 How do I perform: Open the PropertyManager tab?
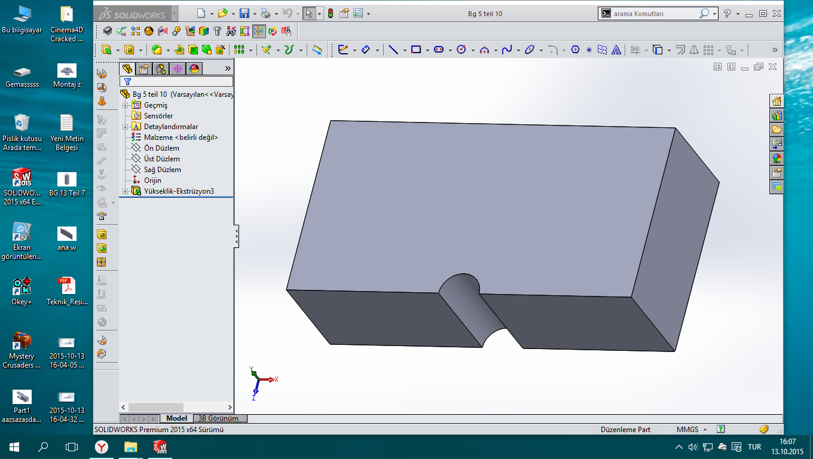point(144,69)
